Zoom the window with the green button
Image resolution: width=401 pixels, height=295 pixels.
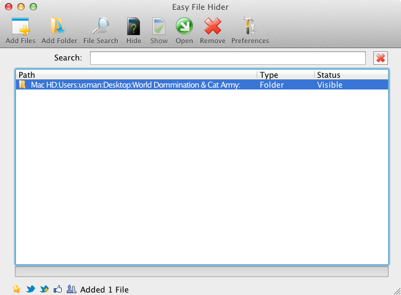33,7
